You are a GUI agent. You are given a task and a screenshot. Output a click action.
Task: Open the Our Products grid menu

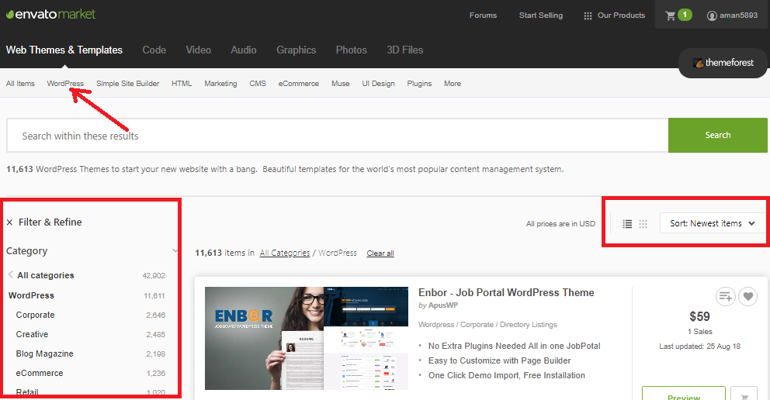[614, 16]
